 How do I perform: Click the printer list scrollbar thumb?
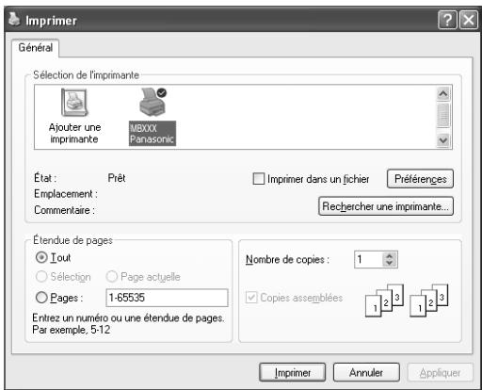tap(443, 115)
